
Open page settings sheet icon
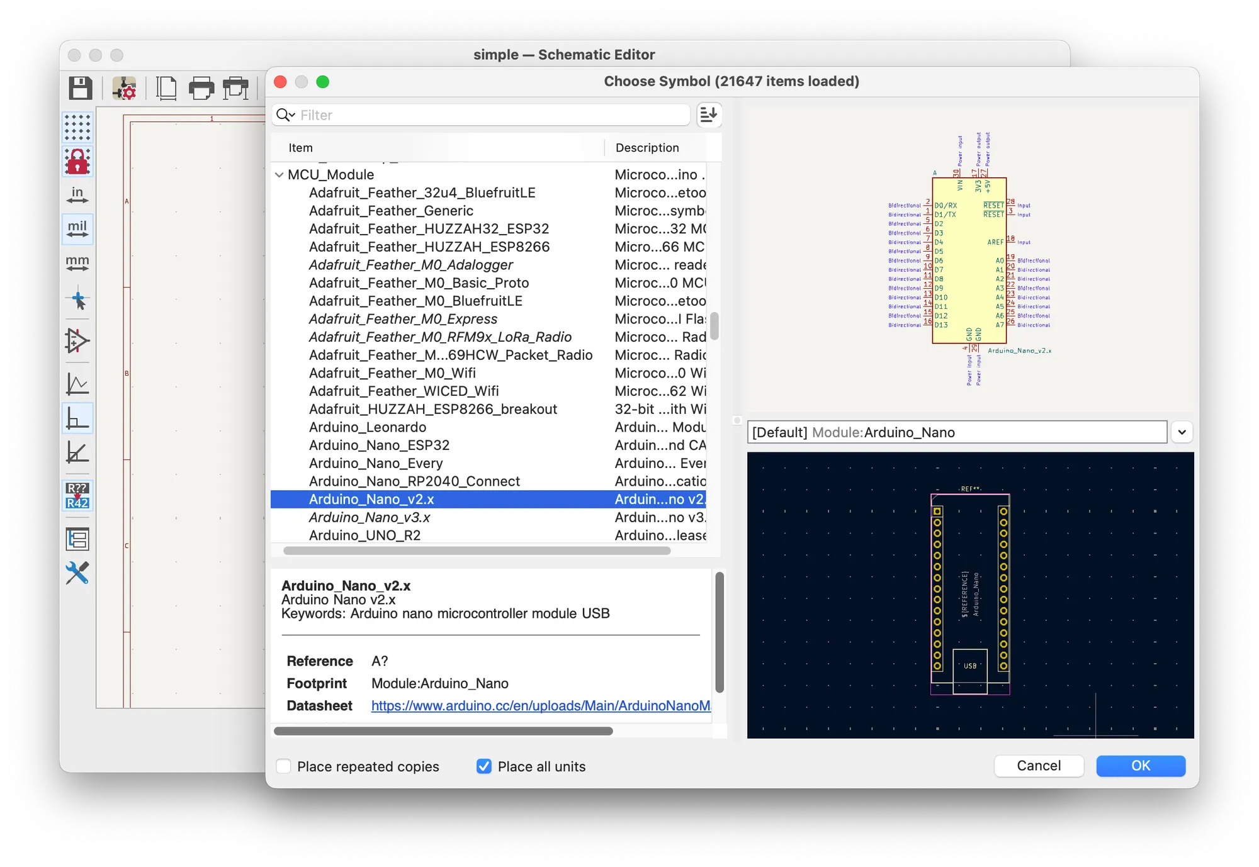point(166,88)
